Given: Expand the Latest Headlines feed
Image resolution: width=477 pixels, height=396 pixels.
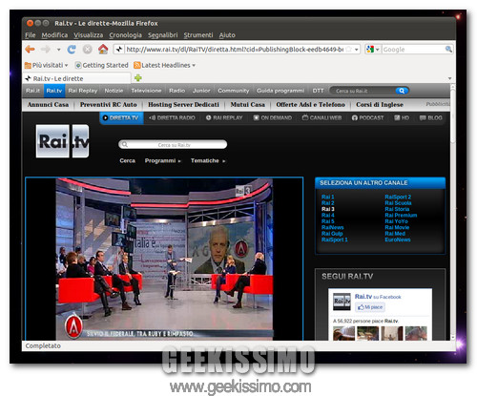Looking at the screenshot, I should (x=164, y=65).
